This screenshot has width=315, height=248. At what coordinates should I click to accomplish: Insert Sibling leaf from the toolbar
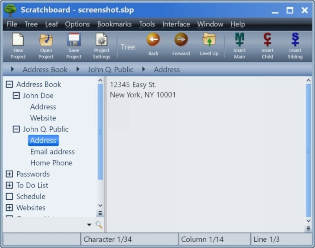tap(295, 40)
